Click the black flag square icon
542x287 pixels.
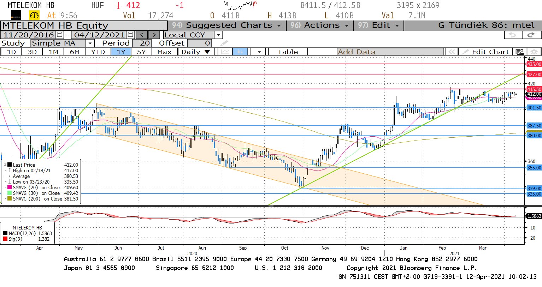pos(16,15)
